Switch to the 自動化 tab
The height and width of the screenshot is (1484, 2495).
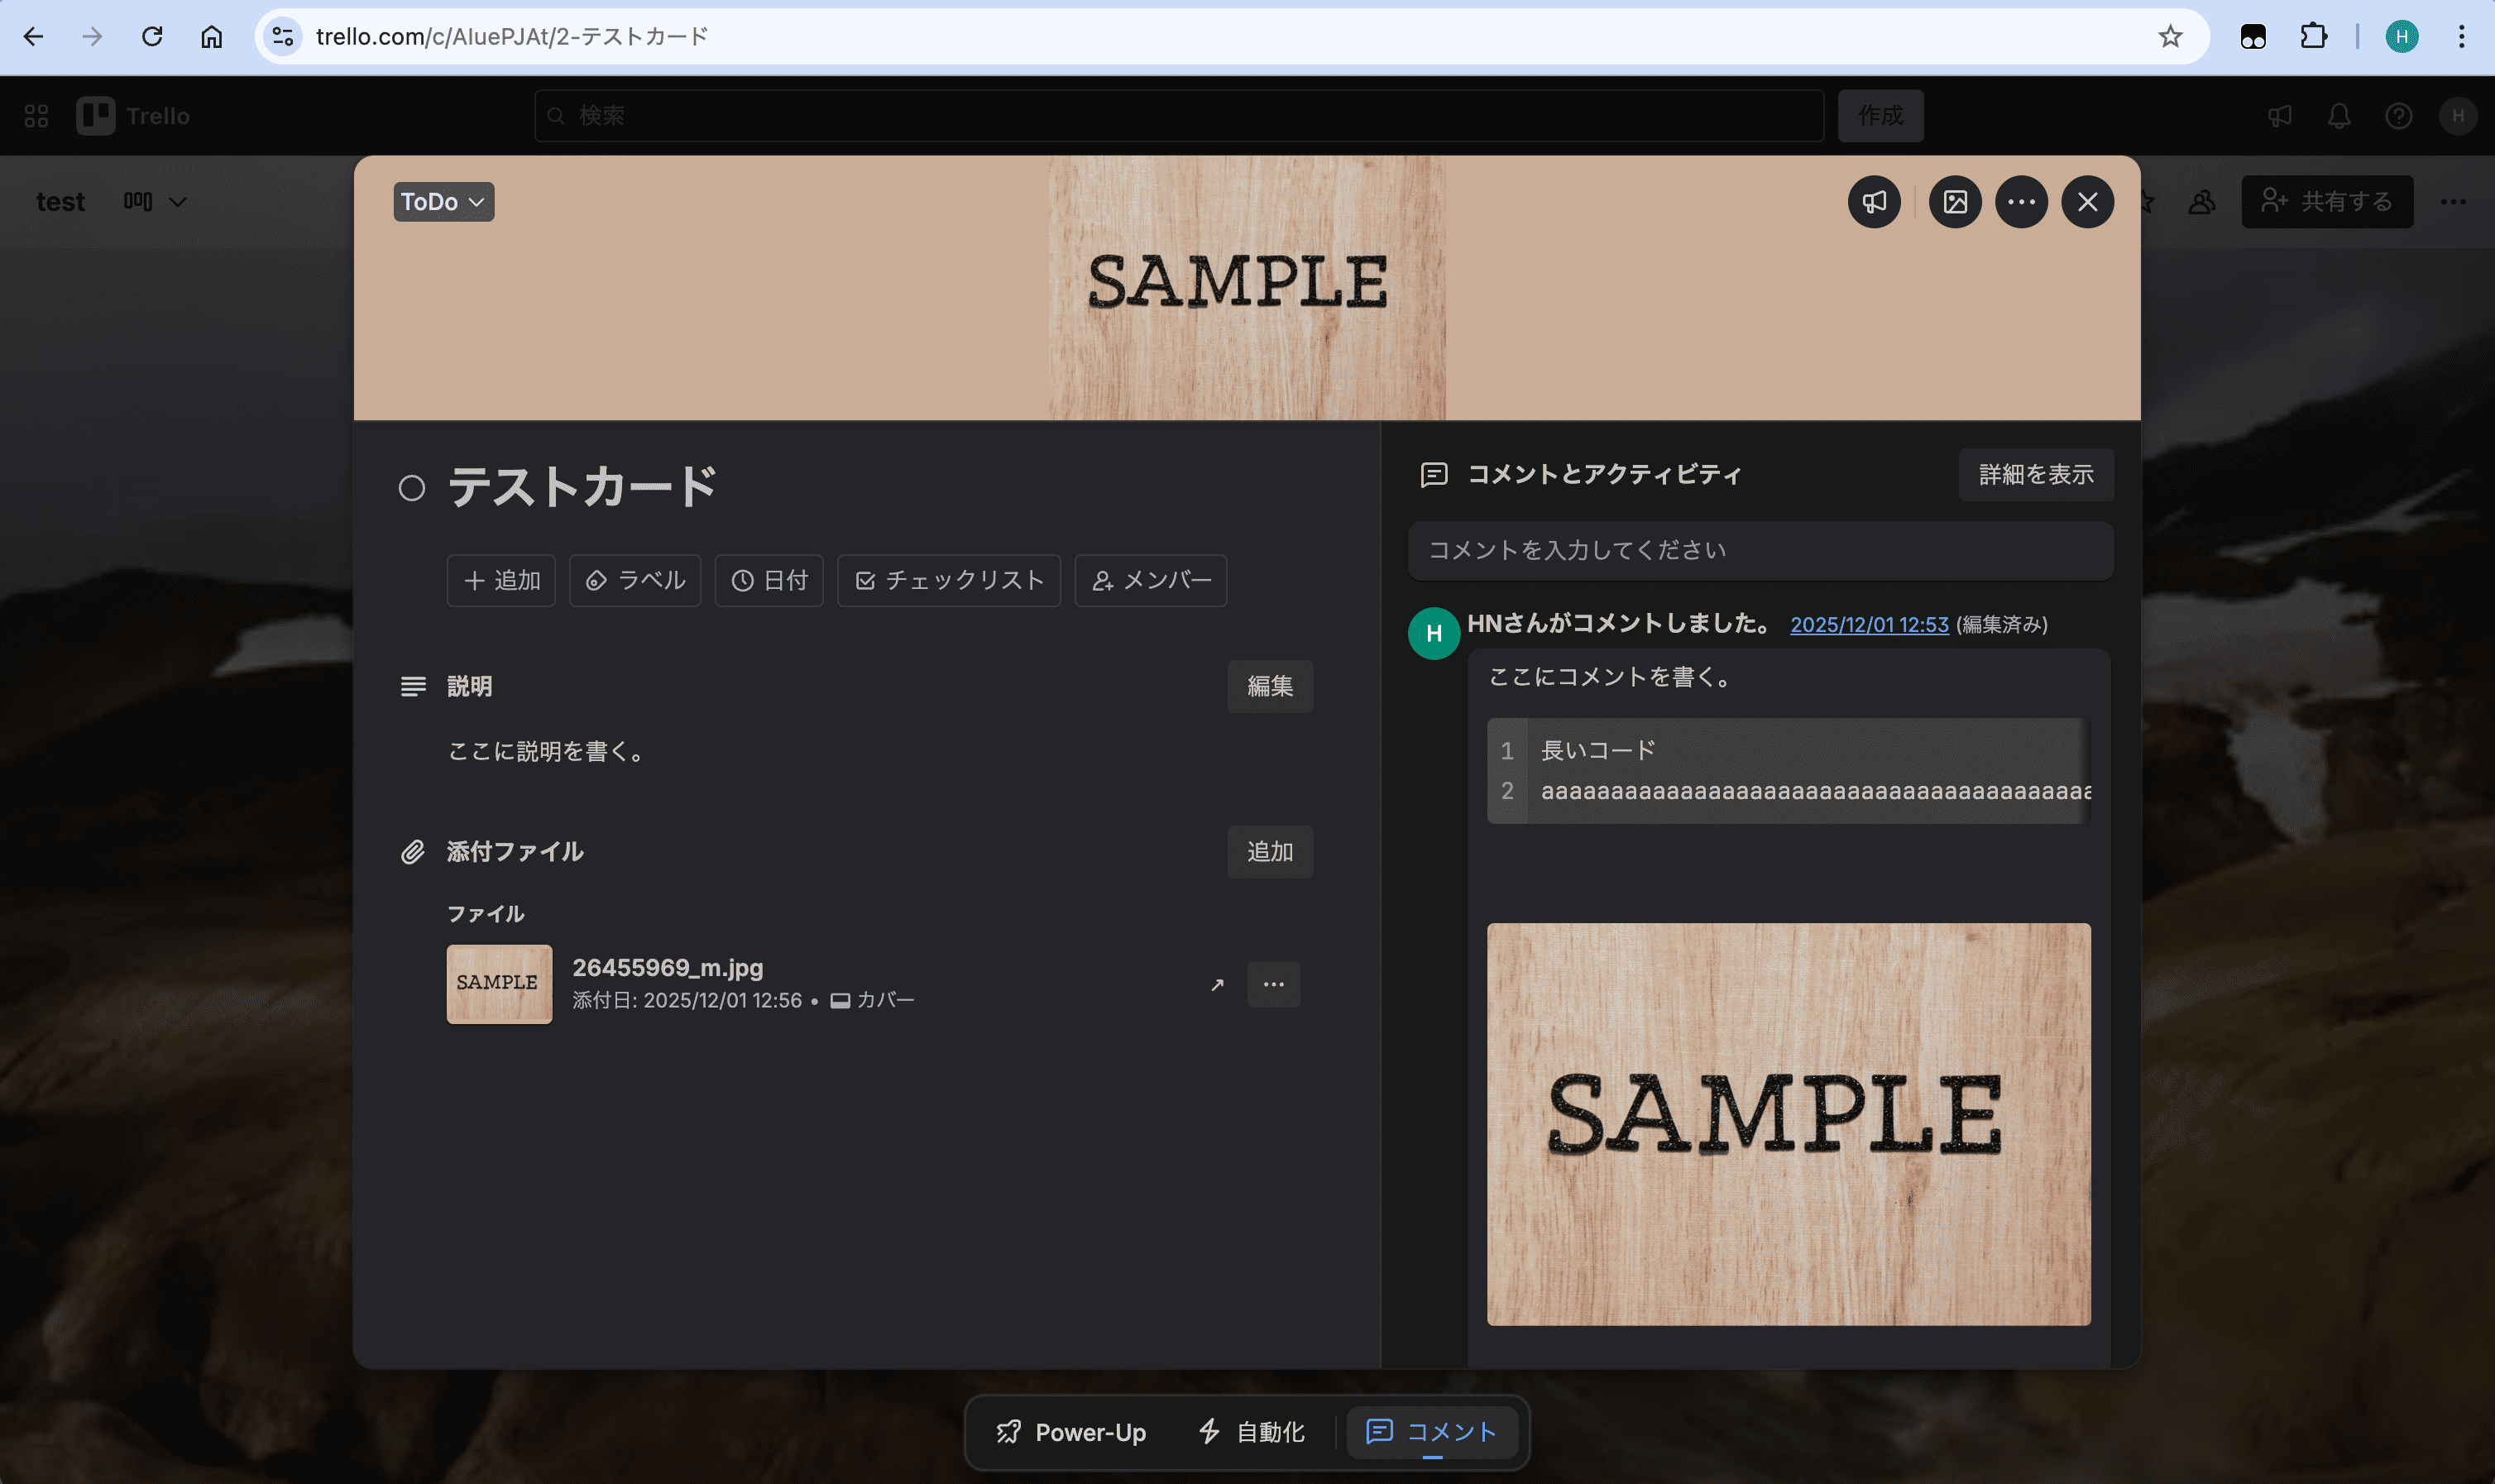(1251, 1431)
